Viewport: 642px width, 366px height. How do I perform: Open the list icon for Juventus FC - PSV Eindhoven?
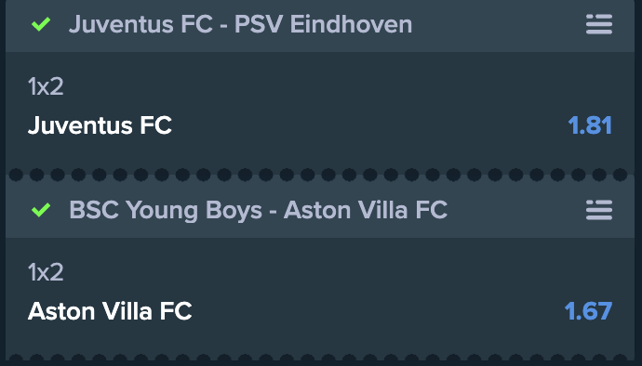(x=599, y=24)
